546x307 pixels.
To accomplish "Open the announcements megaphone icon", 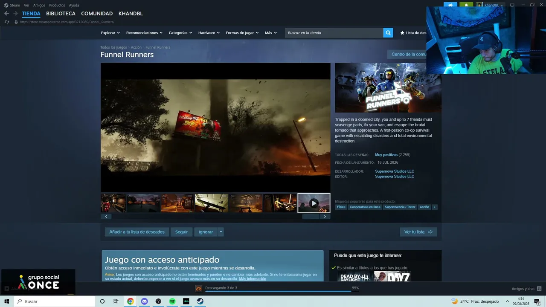I will click(450, 5).
